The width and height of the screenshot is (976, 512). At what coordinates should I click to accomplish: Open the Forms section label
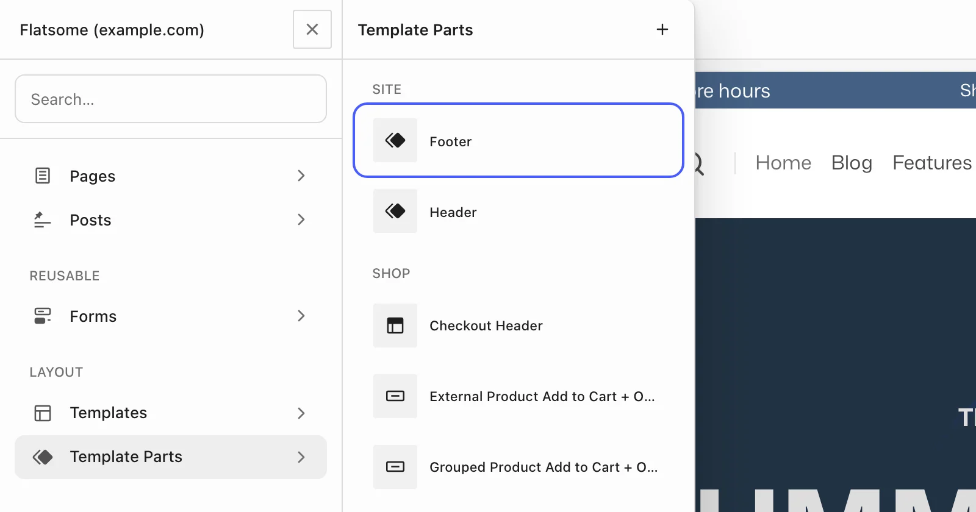point(93,316)
